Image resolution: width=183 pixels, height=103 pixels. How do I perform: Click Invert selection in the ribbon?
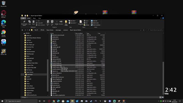tap(96, 25)
